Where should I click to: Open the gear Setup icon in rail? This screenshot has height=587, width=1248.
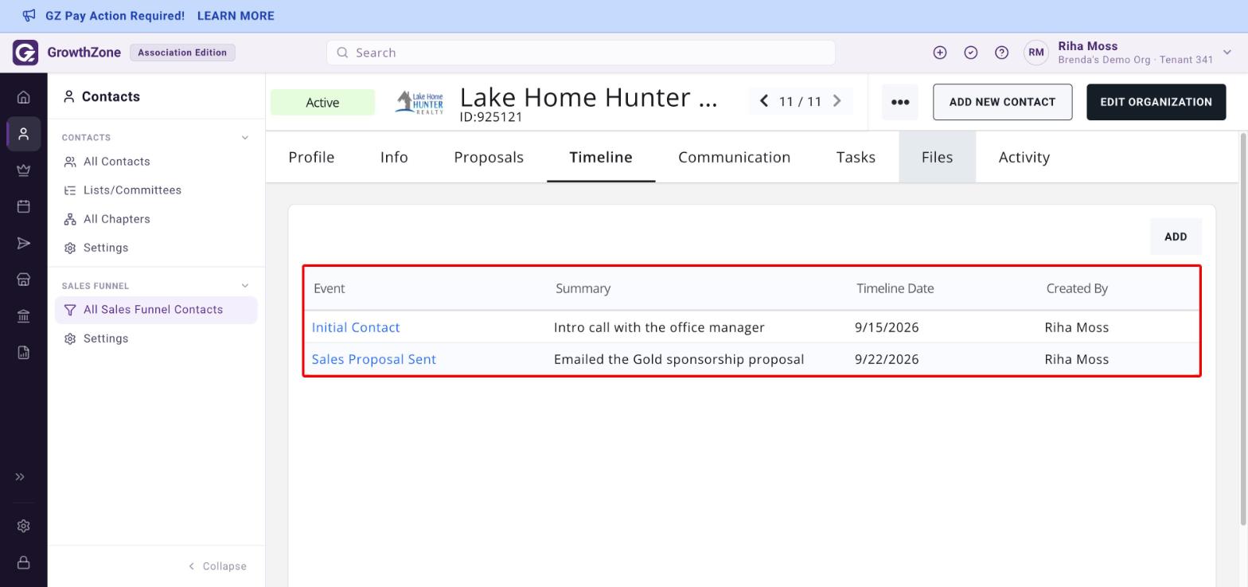click(x=23, y=526)
